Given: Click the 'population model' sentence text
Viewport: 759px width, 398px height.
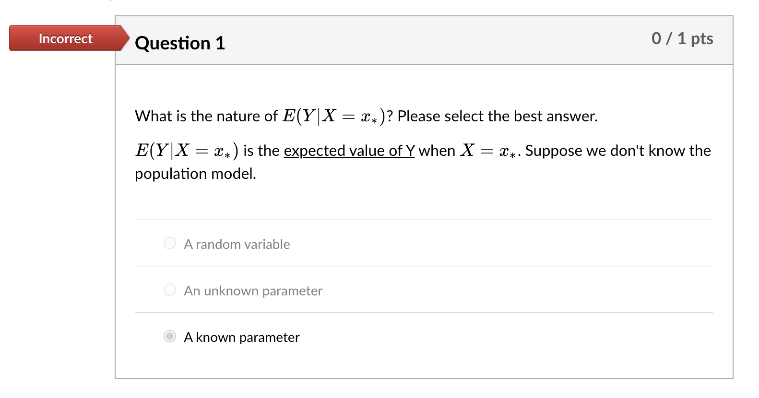Looking at the screenshot, I should point(195,174).
